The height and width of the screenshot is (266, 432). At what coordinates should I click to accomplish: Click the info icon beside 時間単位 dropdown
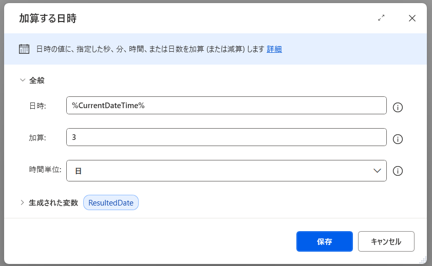[x=398, y=171]
